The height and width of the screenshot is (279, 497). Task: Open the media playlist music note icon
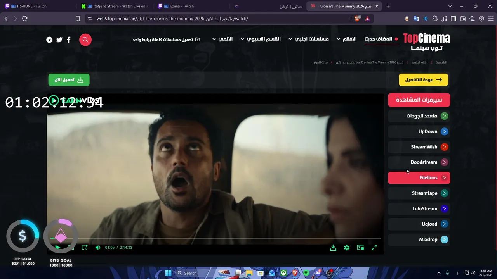(x=444, y=19)
